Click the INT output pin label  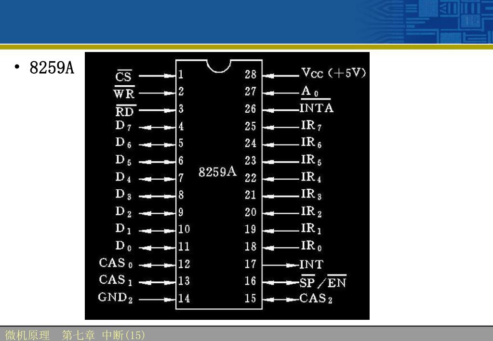click(x=311, y=264)
